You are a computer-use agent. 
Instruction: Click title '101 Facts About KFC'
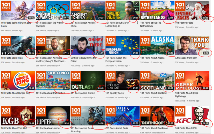[x=186, y=128]
